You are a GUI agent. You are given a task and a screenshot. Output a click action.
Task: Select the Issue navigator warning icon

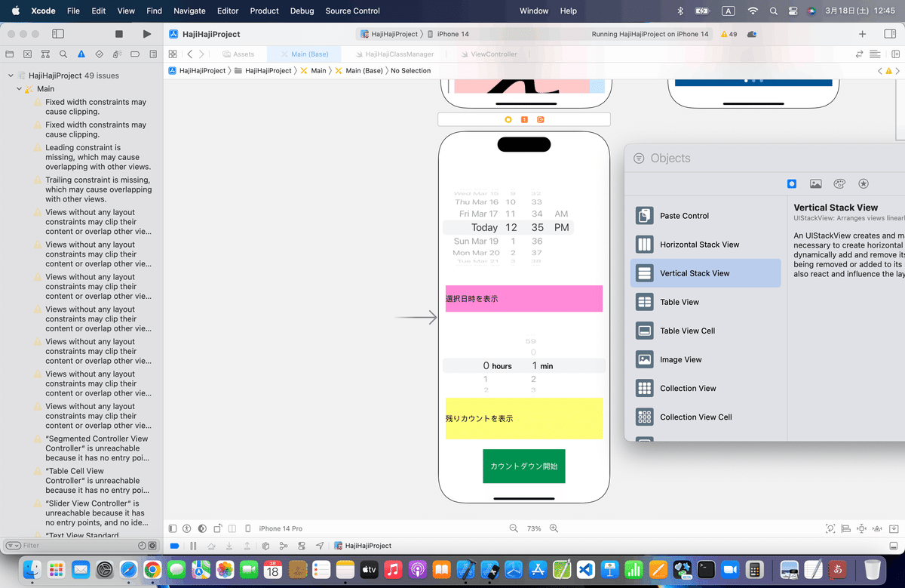[x=81, y=54]
